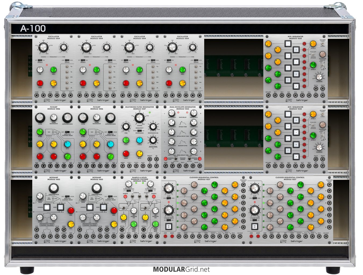Push the left SAMPLE button on Module 1036

(125, 196)
